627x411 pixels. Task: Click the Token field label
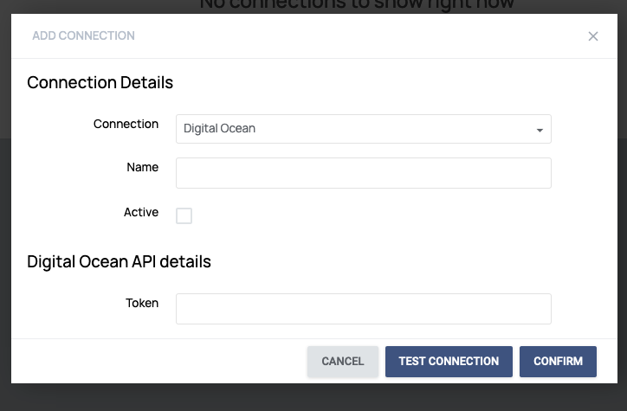(142, 303)
